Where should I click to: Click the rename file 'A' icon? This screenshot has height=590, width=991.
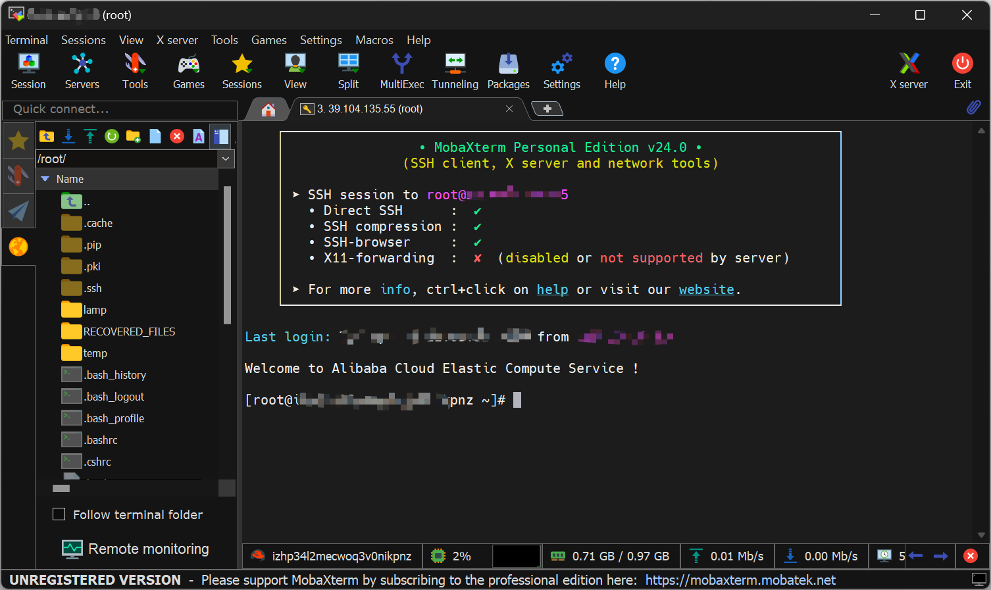pyautogui.click(x=198, y=136)
